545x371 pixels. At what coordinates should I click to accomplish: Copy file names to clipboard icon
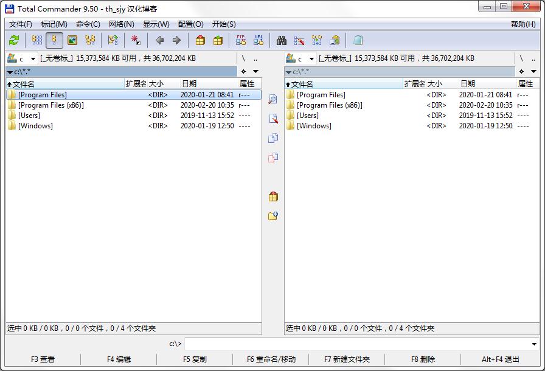click(335, 40)
